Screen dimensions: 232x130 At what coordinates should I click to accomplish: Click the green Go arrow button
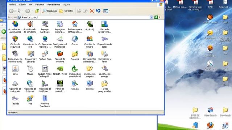[x=156, y=17]
